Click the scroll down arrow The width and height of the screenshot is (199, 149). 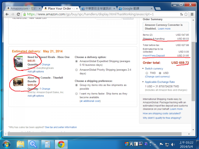[x=193, y=130]
